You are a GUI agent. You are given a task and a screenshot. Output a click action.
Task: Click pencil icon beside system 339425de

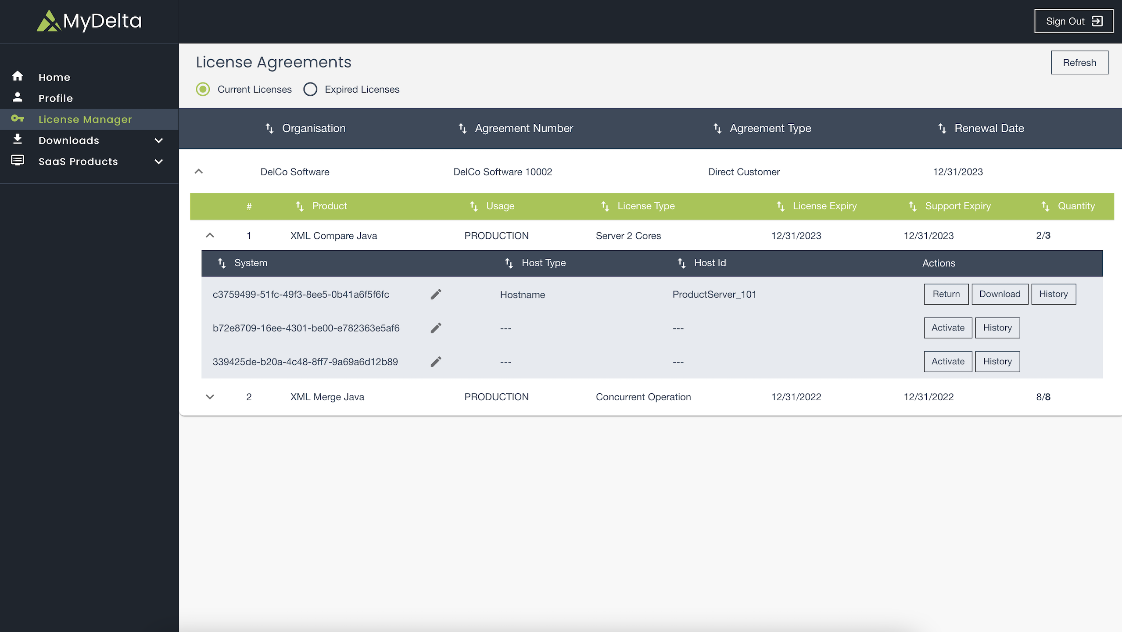(x=435, y=362)
